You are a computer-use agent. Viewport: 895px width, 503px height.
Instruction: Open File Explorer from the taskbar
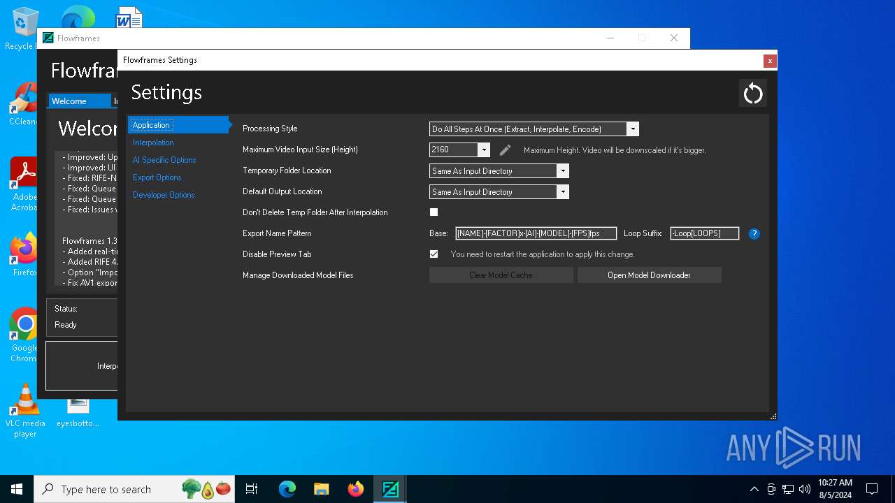pos(322,489)
